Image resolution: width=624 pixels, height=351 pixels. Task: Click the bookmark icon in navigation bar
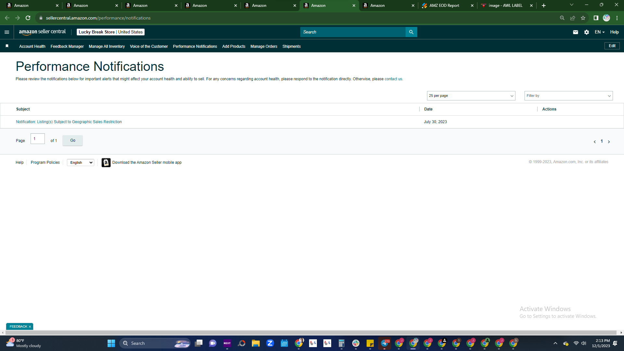point(7,46)
